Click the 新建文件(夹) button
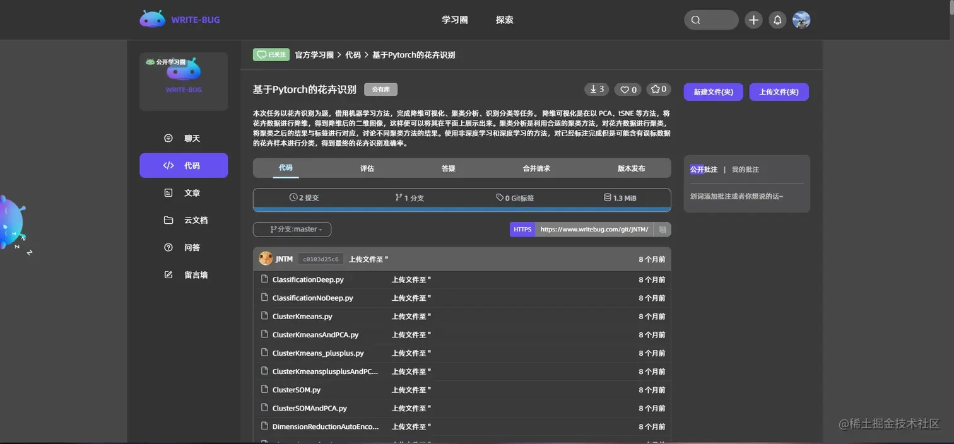 click(714, 92)
